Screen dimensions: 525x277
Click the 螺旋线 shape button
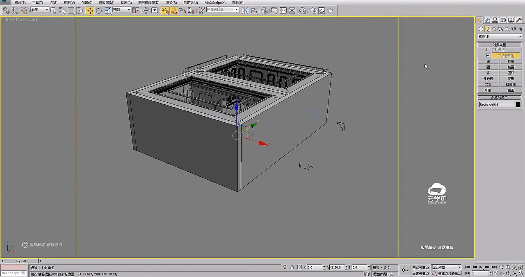pos(511,84)
